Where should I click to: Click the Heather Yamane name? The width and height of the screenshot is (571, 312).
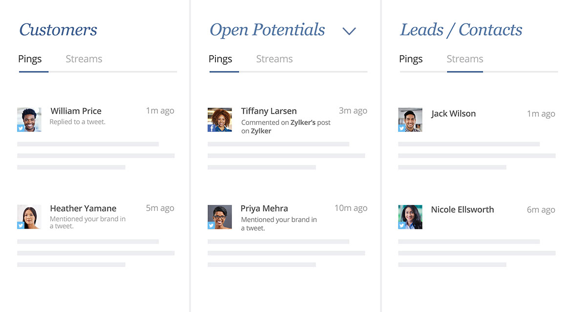coord(83,208)
